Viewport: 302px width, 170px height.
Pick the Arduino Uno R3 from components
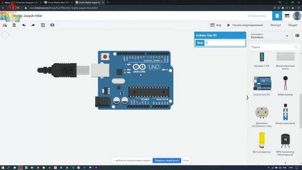coord(262,86)
